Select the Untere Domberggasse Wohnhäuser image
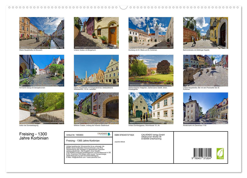Image resolution: width=247 pixels, height=178 pixels. (x=151, y=108)
